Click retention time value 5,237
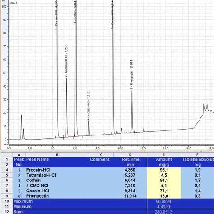 [x=130, y=175]
